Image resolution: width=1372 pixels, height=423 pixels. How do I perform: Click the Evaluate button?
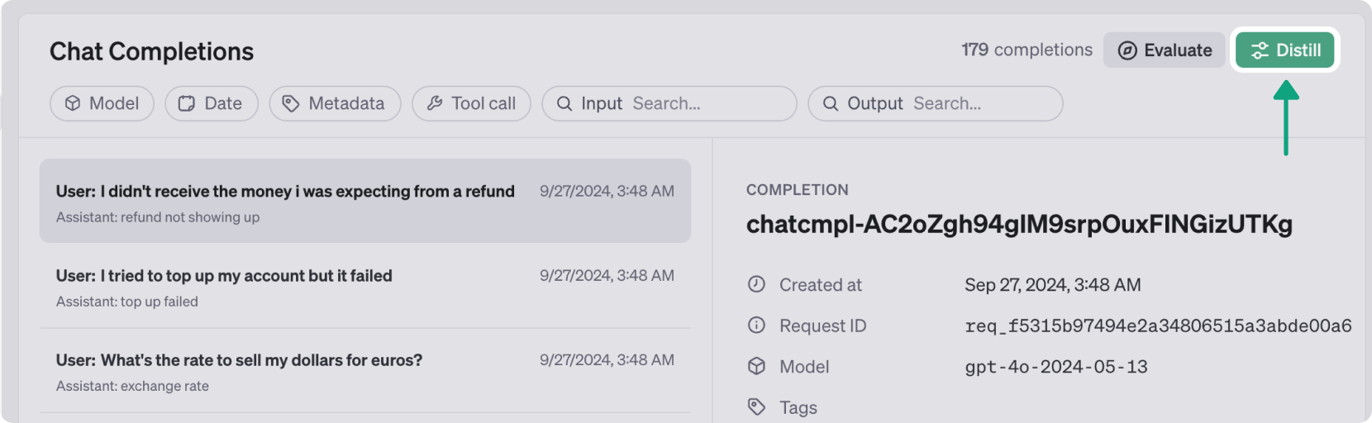pos(1164,50)
